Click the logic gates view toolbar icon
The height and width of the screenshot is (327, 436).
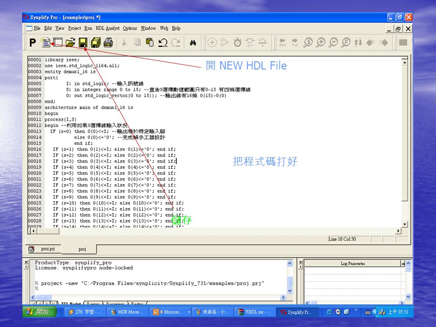coord(225,43)
